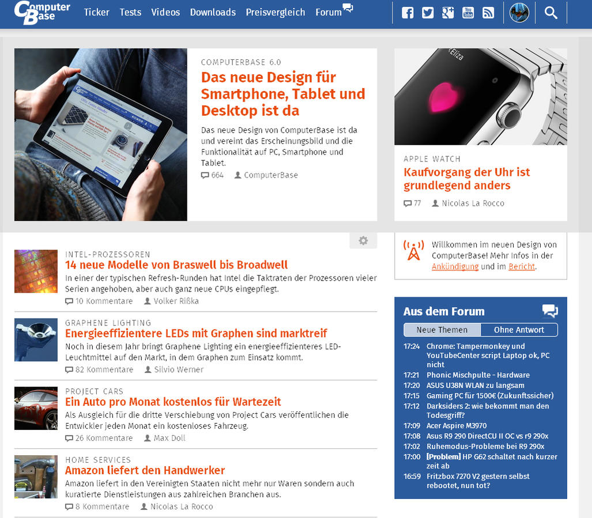Click the hammer tools thumbnail
592x518 pixels.
(x=36, y=477)
